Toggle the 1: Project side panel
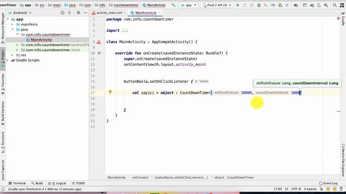This screenshot has height=194, width=346. (x=3, y=58)
